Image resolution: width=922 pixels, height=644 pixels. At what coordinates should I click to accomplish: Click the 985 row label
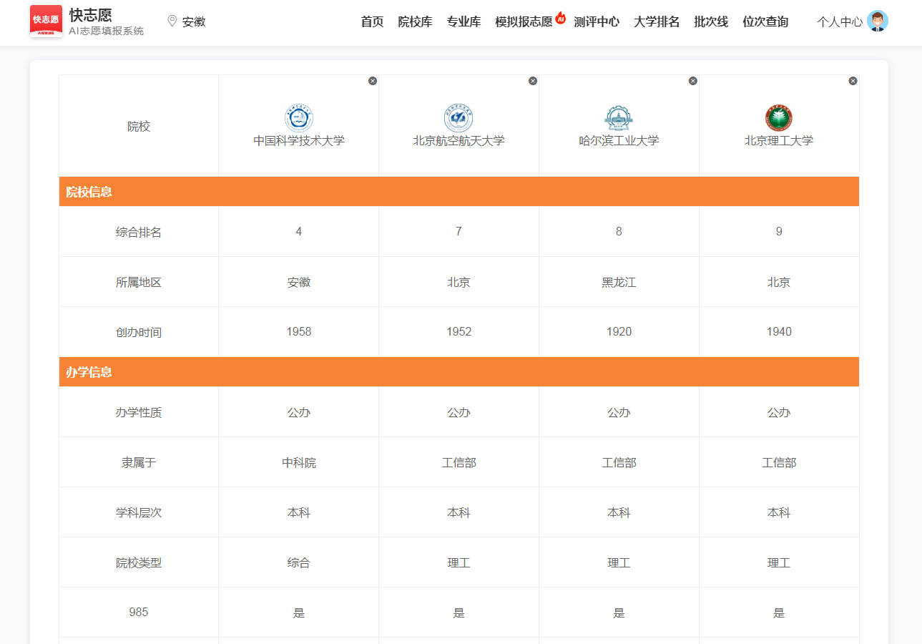point(139,613)
